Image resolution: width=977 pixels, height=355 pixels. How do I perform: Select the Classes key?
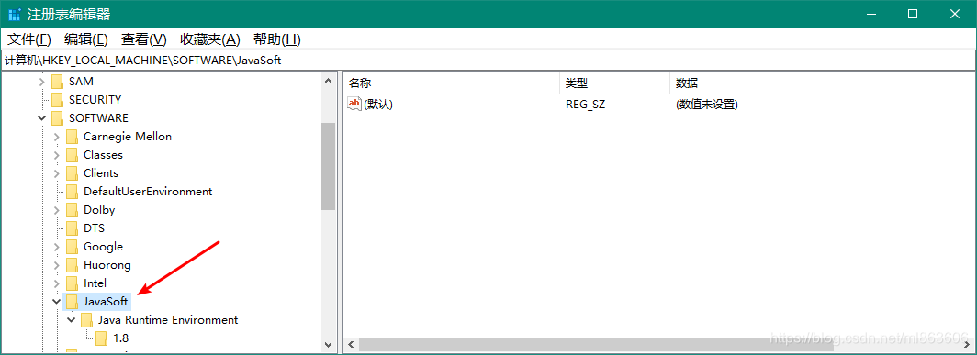click(x=104, y=155)
